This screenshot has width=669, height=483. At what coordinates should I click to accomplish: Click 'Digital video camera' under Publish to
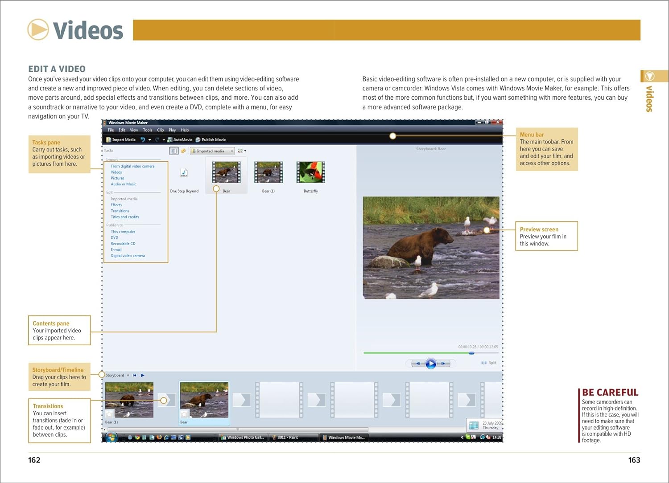[128, 256]
